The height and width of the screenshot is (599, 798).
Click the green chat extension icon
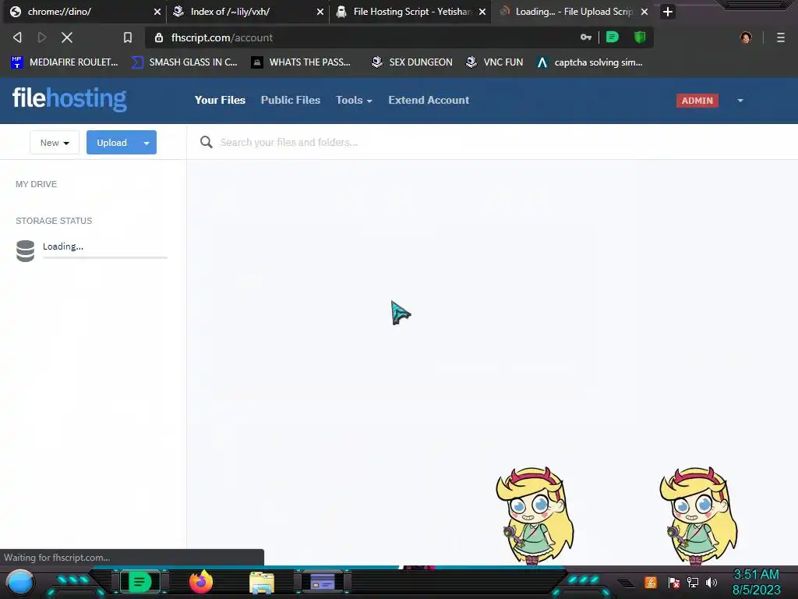tap(613, 37)
